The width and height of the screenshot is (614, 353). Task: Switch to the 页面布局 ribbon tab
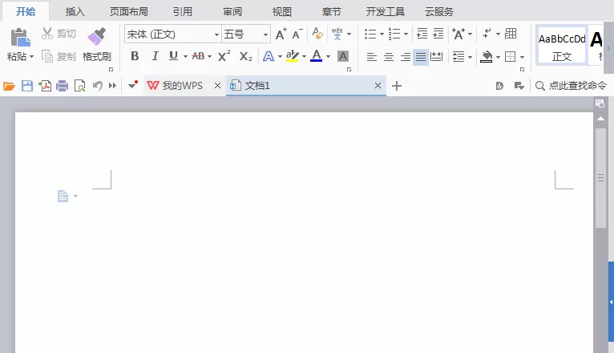tap(129, 12)
